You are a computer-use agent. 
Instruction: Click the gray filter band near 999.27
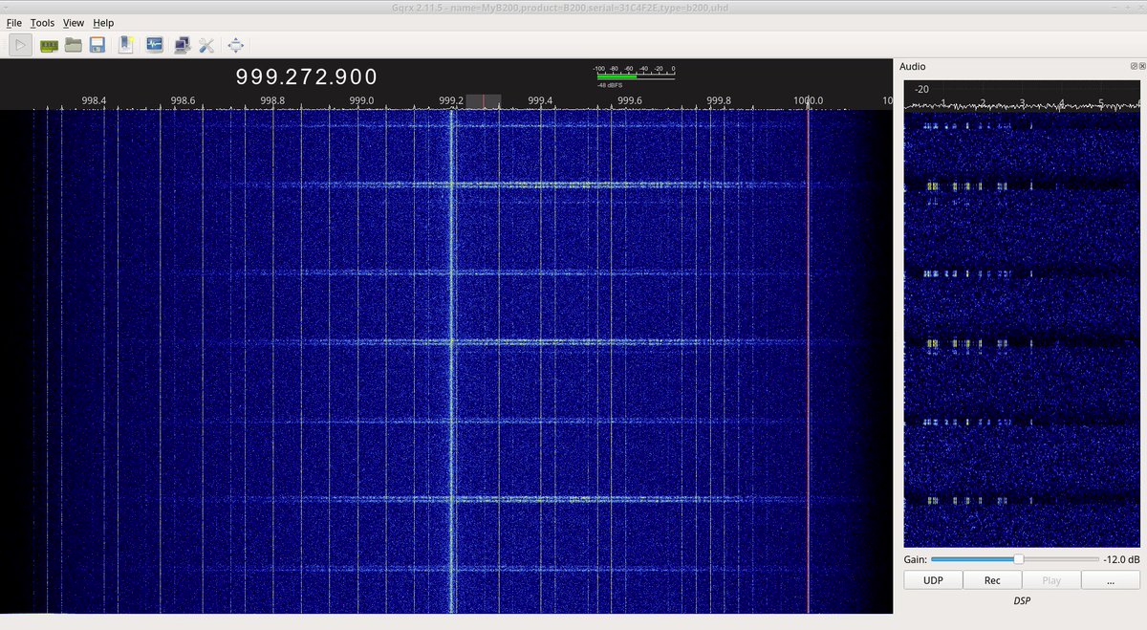point(484,100)
